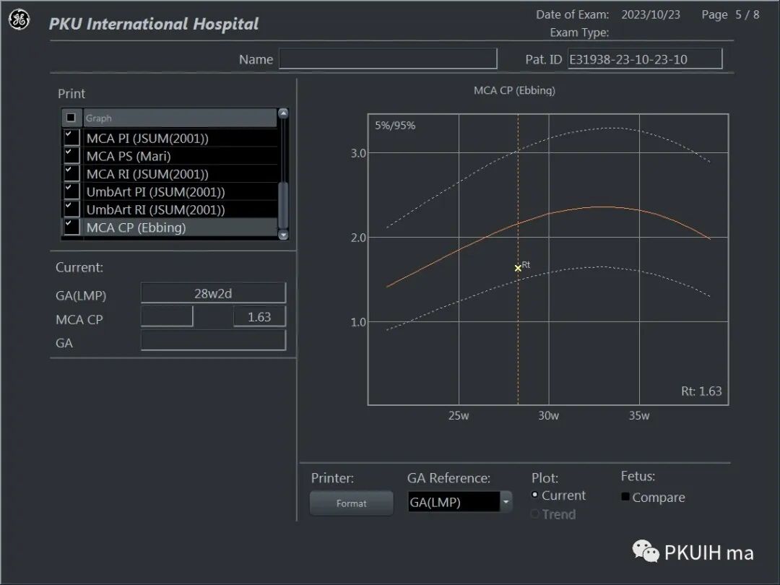The image size is (780, 585).
Task: Click the MCA CP (Ebbing) chart title
Action: (514, 90)
